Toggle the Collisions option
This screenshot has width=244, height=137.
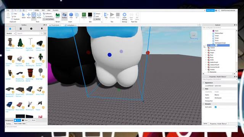pos(47,14)
